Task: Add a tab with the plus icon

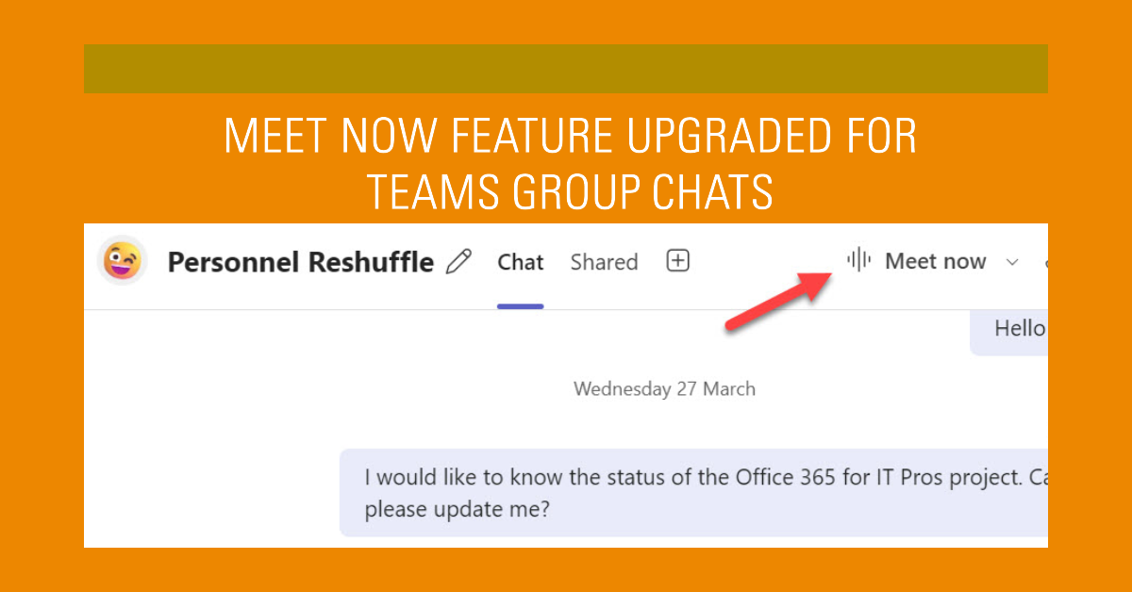Action: tap(678, 261)
